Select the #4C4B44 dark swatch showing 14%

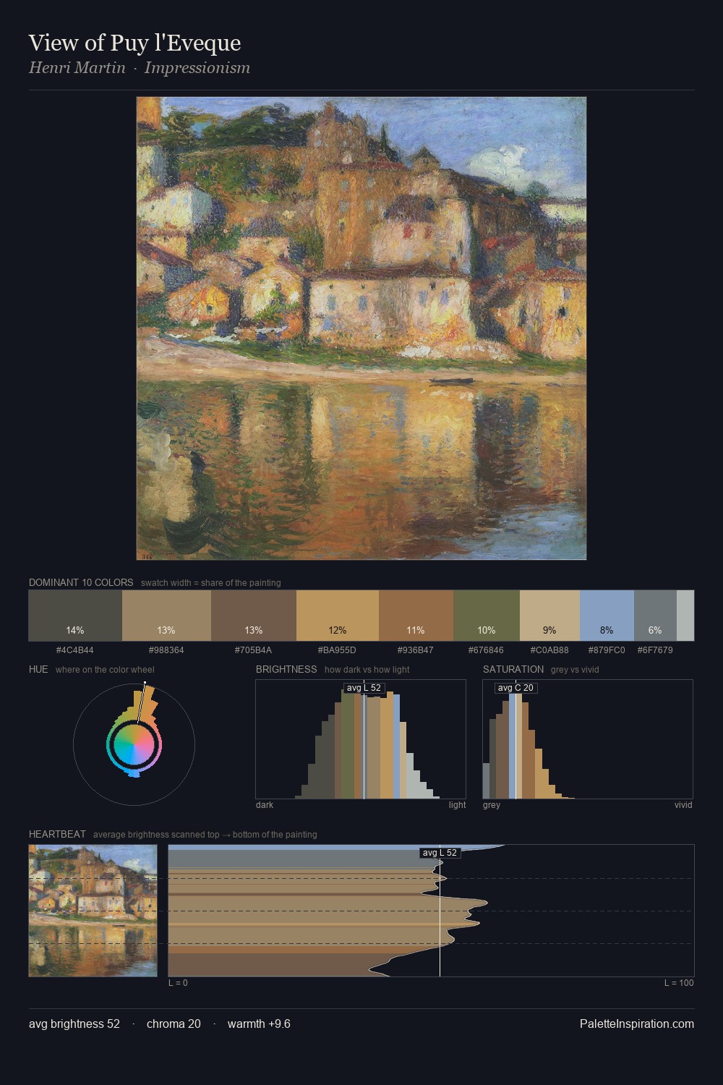click(x=75, y=616)
